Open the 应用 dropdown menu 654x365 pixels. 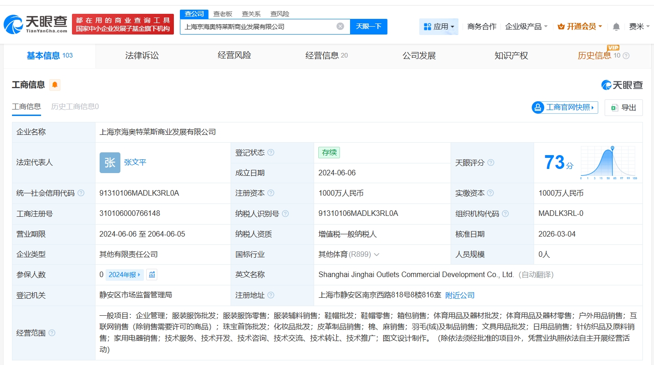(439, 27)
